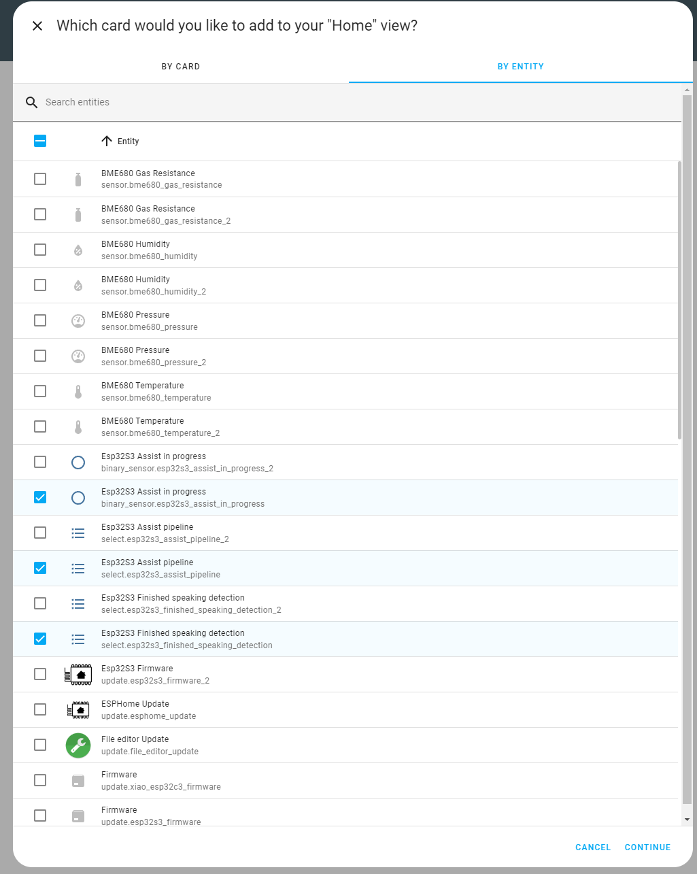Uncheck select.esp32s3_finished_speaking_detection checkbox
The height and width of the screenshot is (874, 697).
click(x=40, y=639)
